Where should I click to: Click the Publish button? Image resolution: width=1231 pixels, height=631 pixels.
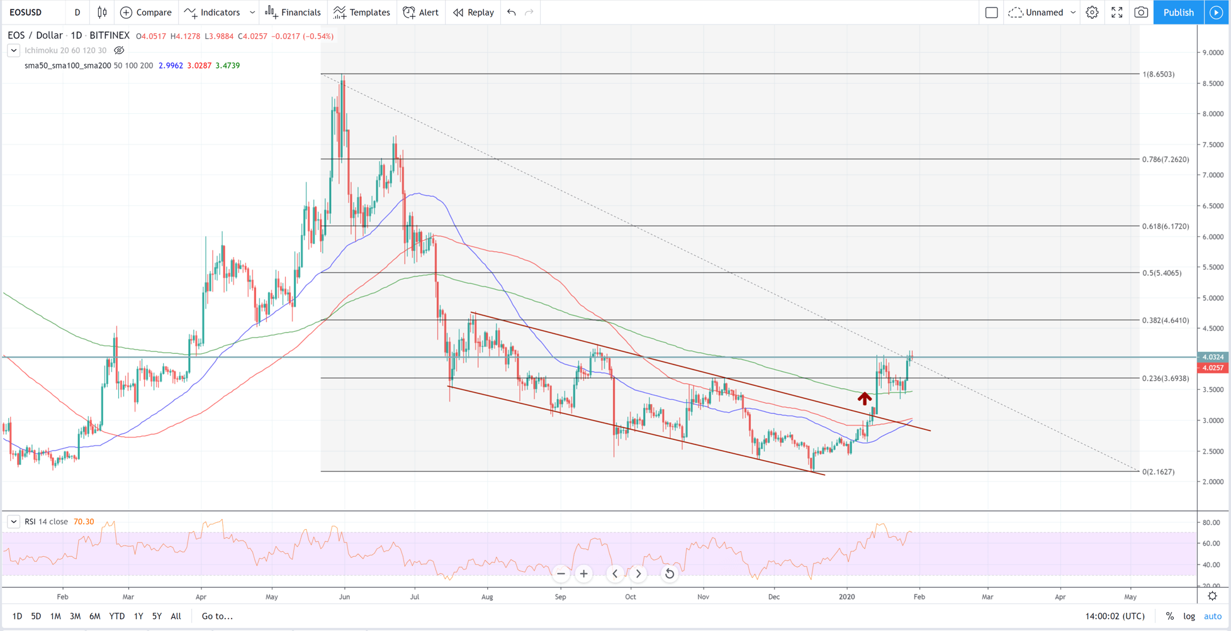pyautogui.click(x=1178, y=13)
